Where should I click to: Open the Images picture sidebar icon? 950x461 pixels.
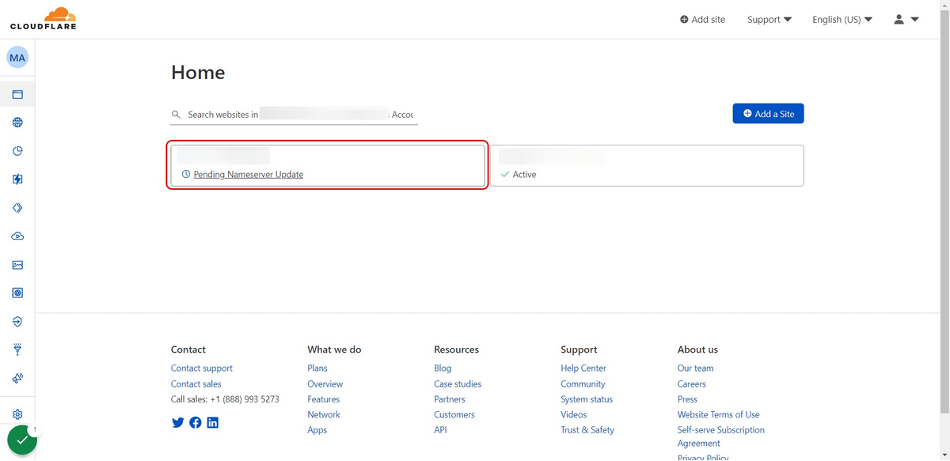(x=17, y=265)
